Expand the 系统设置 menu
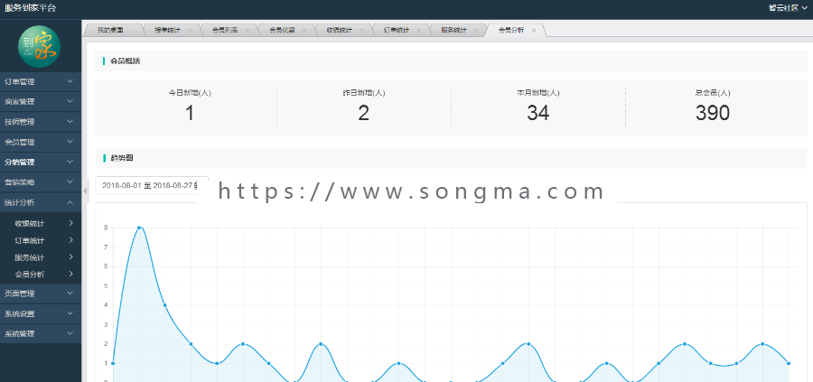This screenshot has width=813, height=382. pos(41,313)
